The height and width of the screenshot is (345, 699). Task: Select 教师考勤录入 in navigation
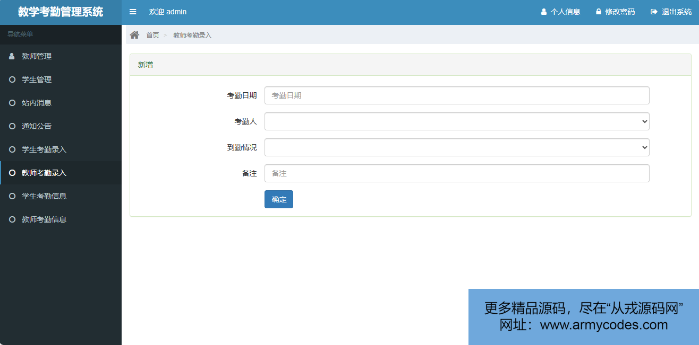click(61, 173)
